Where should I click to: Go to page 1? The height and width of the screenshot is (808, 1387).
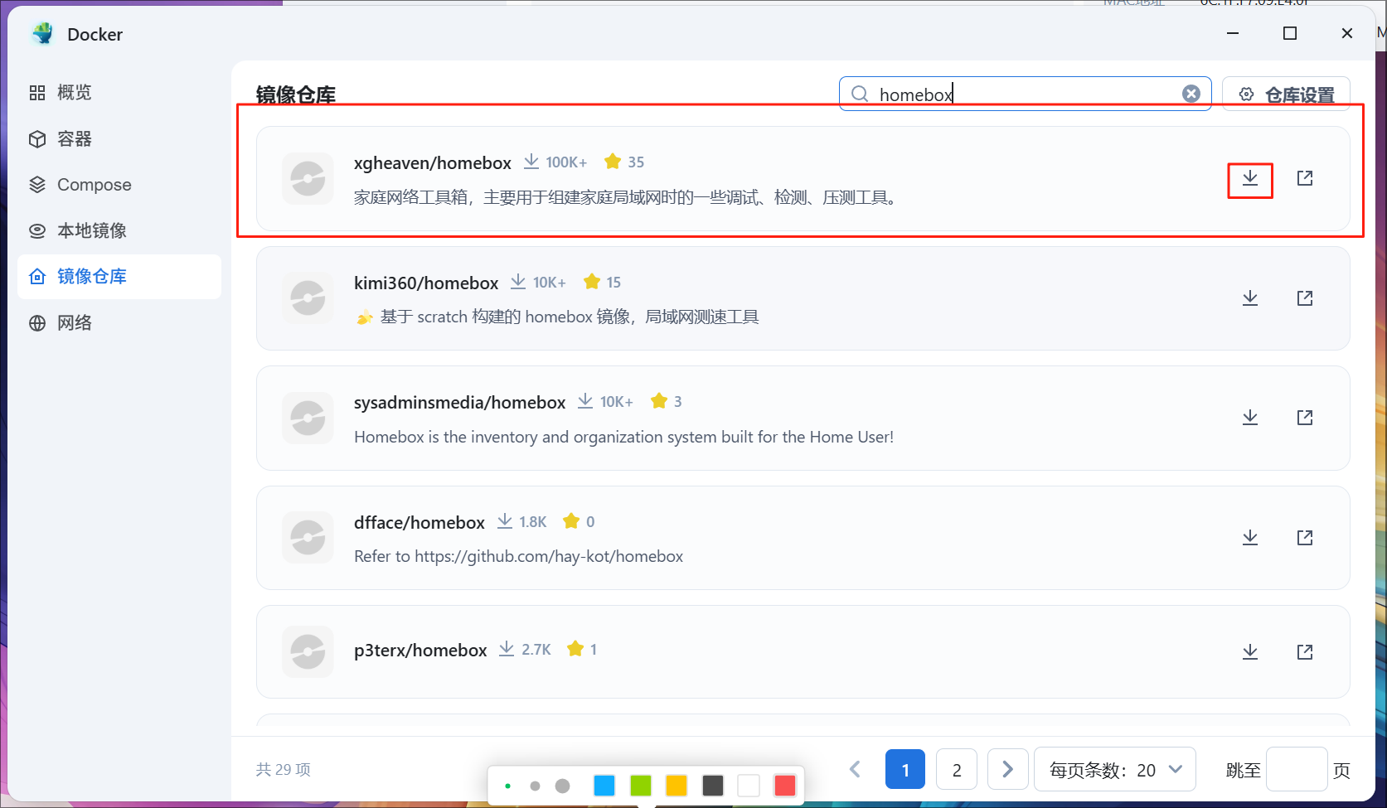coord(905,770)
